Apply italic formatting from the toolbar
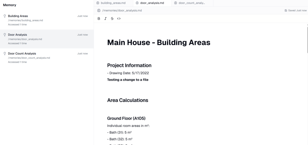This screenshot has height=145, width=308. [106, 19]
